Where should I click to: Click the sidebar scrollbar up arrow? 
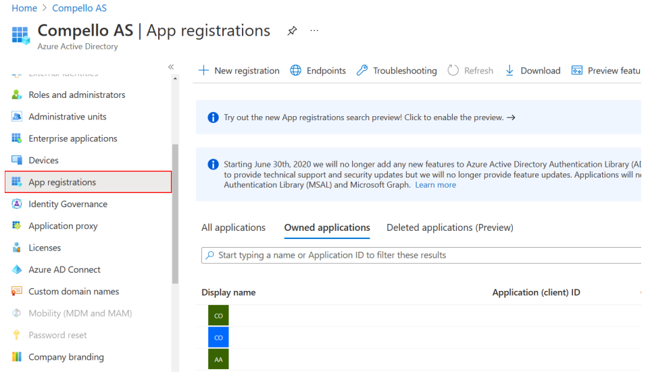(x=175, y=78)
